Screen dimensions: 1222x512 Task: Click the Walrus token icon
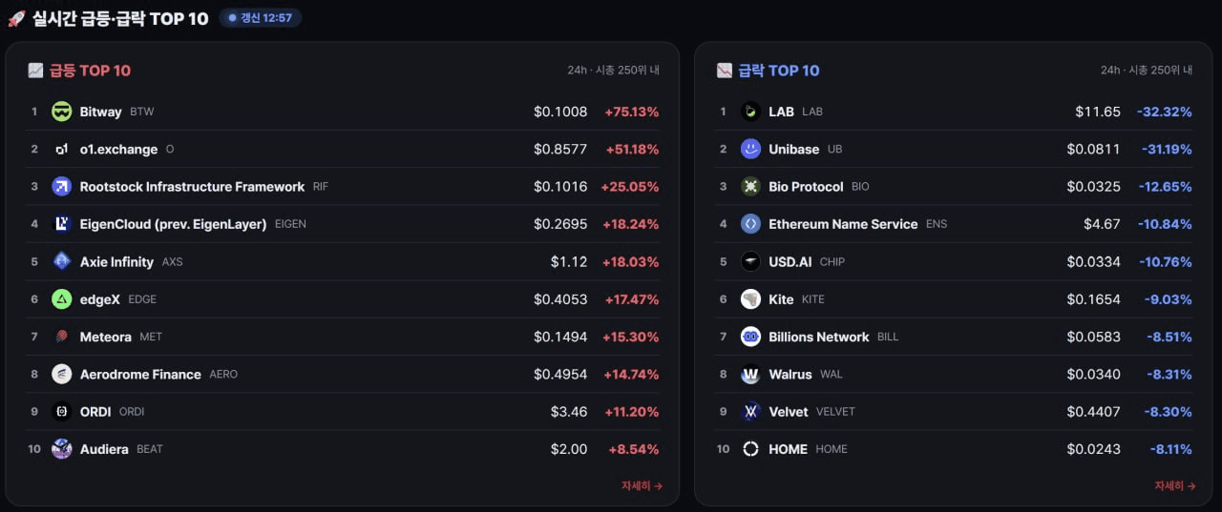(751, 375)
